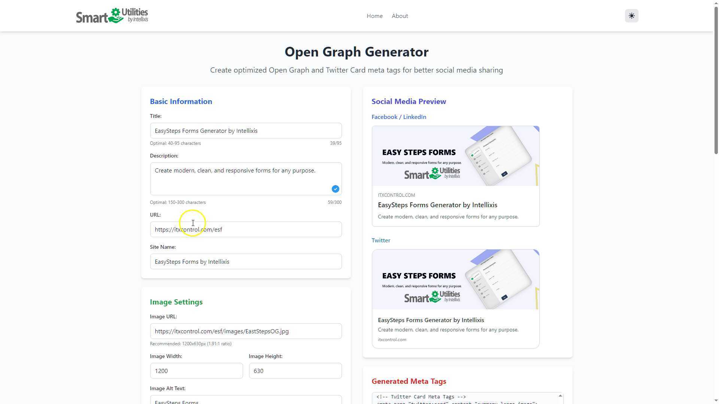Click the Generated Meta Tags code box
The width and height of the screenshot is (719, 404).
tap(464, 398)
